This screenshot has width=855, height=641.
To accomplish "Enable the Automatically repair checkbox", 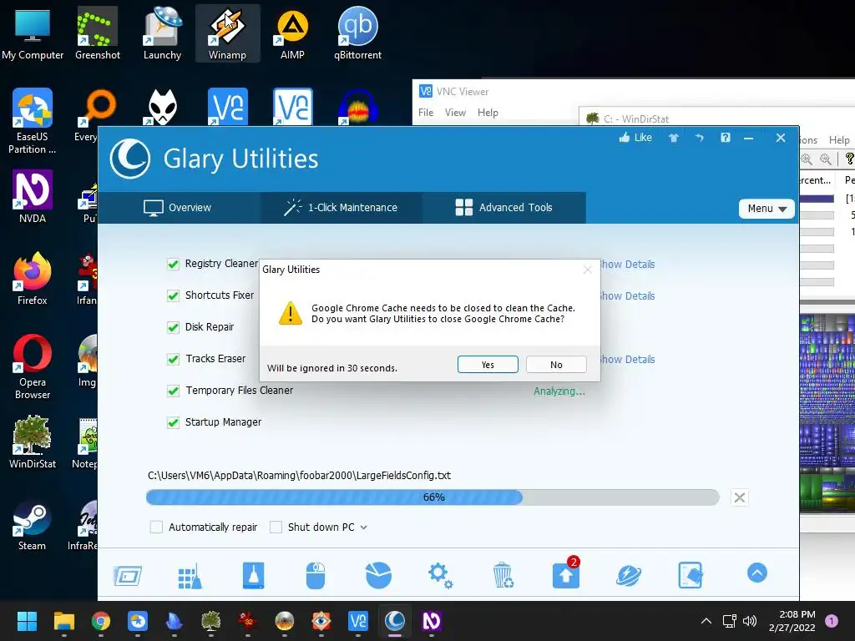I will click(x=156, y=527).
